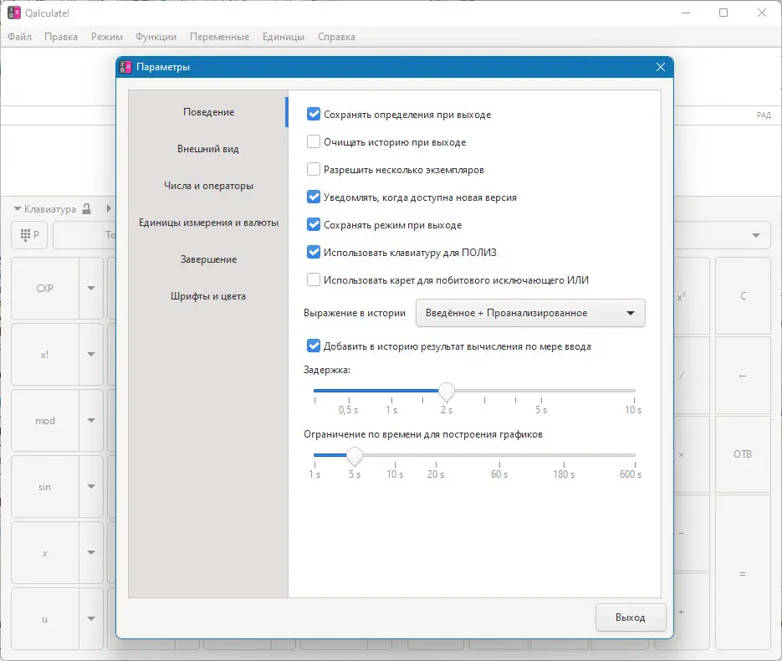
Task: Open "Числа и операторы" settings tab
Action: click(208, 186)
